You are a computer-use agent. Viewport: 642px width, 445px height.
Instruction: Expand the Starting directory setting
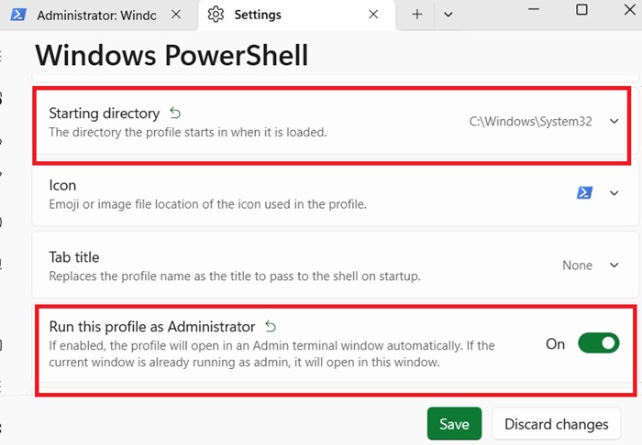[614, 122]
